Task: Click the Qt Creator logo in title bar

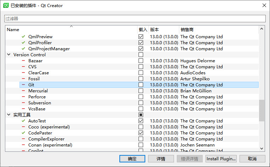Action: pyautogui.click(x=6, y=5)
